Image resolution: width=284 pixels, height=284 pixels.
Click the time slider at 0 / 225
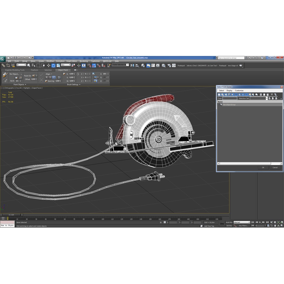[11, 215]
